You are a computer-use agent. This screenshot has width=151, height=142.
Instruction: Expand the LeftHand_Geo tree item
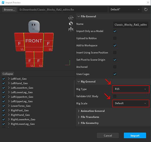pyautogui.click(x=9, y=83)
